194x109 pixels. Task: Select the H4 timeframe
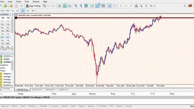(x=18, y=11)
